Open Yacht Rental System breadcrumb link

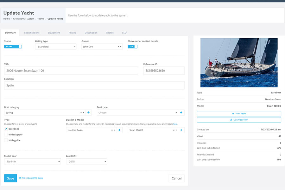23,19
